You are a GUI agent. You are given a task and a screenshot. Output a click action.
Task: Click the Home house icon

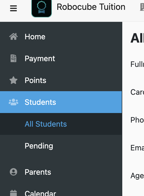click(13, 37)
